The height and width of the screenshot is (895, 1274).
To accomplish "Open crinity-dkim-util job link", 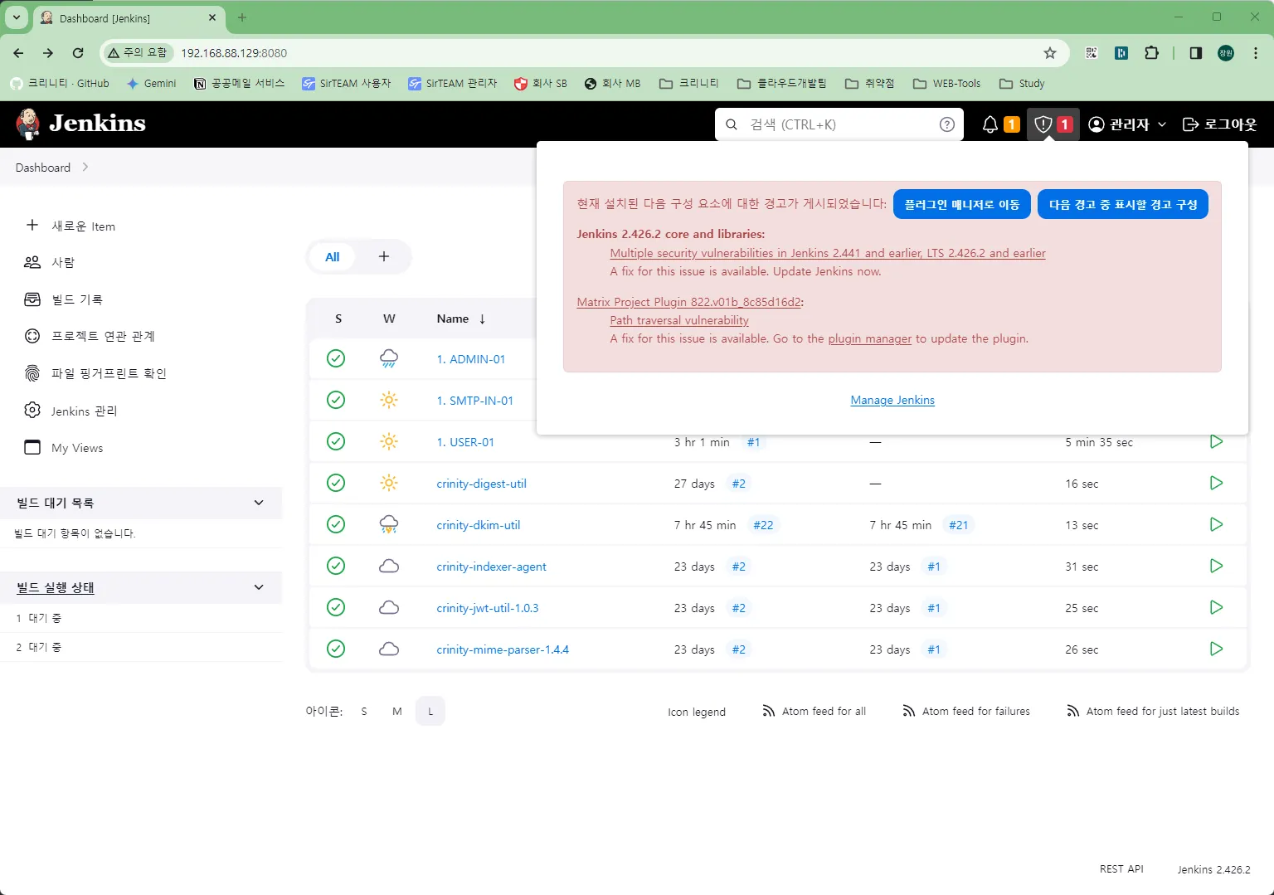I will (479, 525).
